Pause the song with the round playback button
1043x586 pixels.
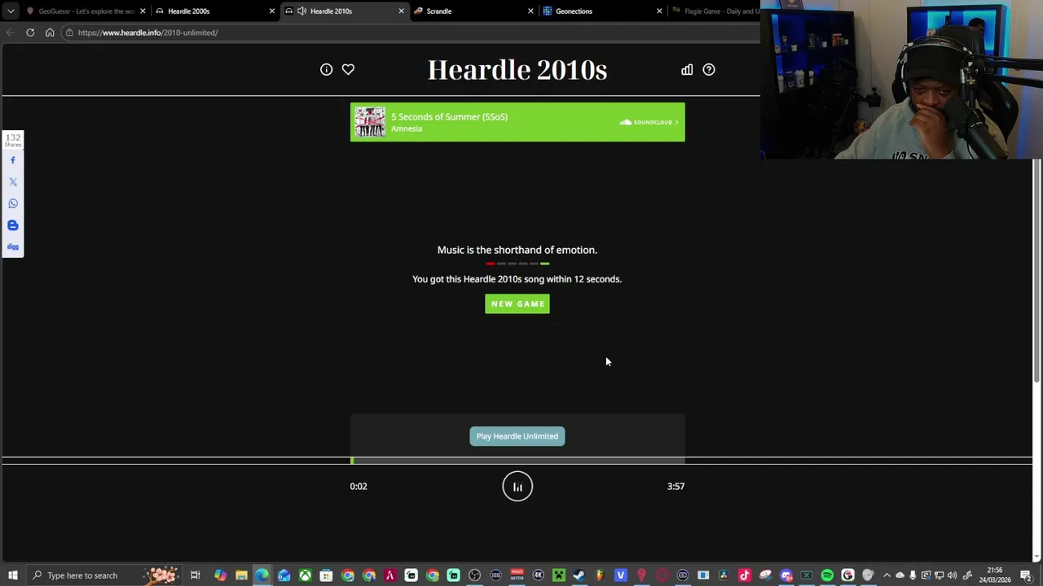coord(517,487)
